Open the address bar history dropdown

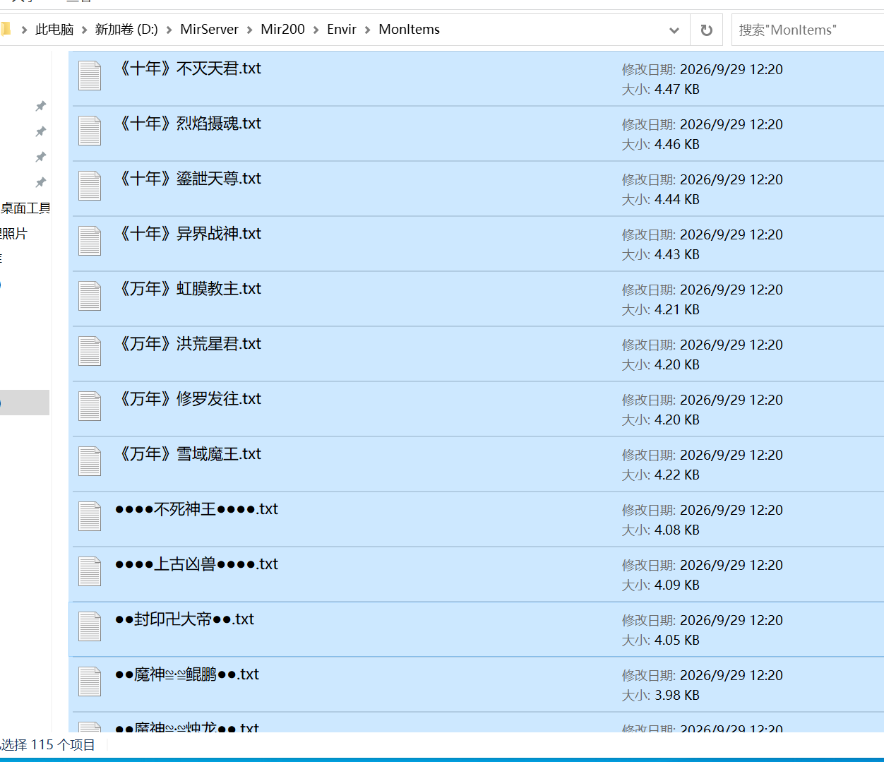(674, 30)
